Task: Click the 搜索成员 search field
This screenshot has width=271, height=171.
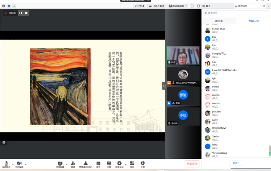Action: coord(236,13)
